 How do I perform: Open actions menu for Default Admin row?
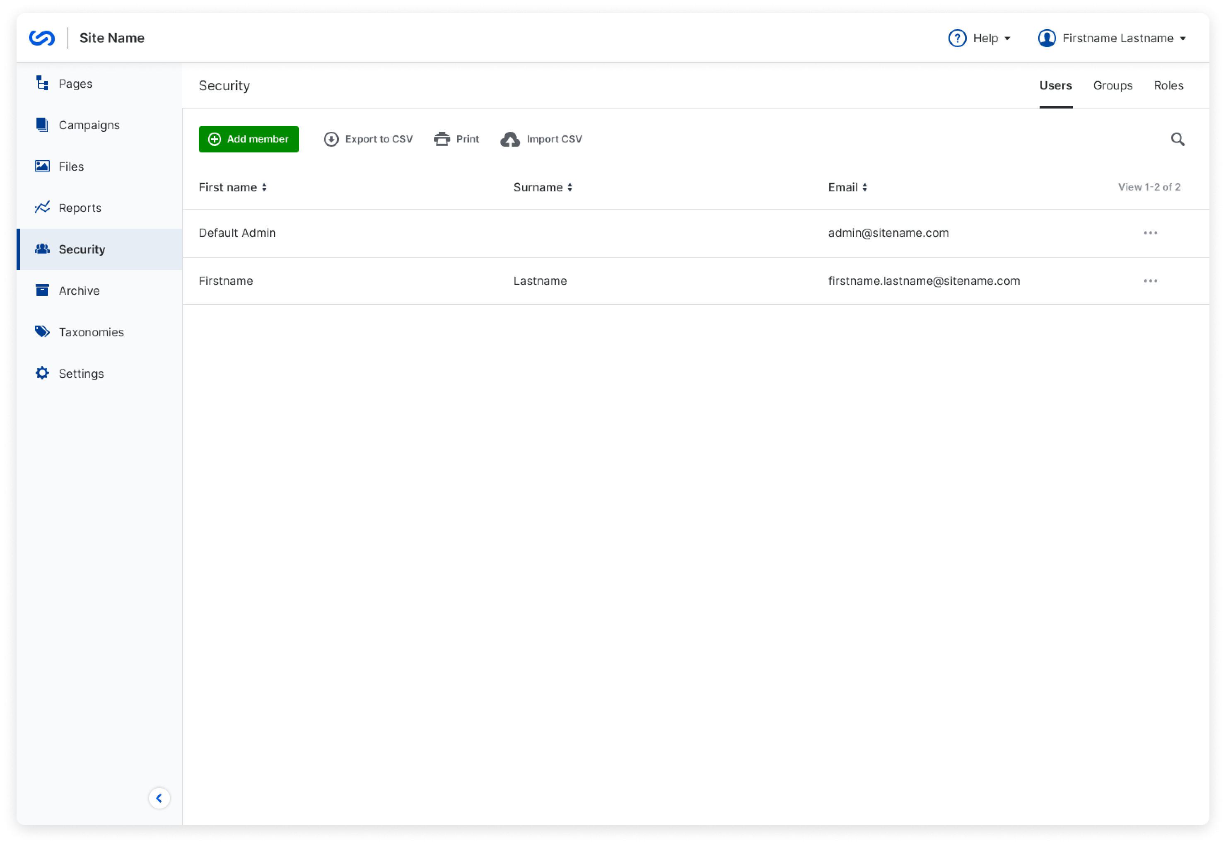coord(1150,233)
